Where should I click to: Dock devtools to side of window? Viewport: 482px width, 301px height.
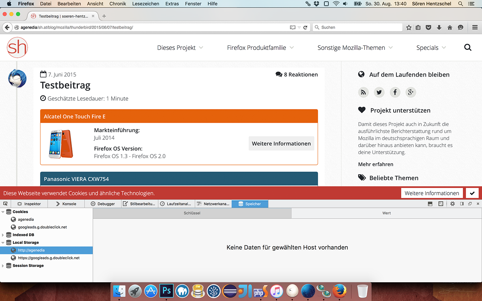pyautogui.click(x=462, y=204)
